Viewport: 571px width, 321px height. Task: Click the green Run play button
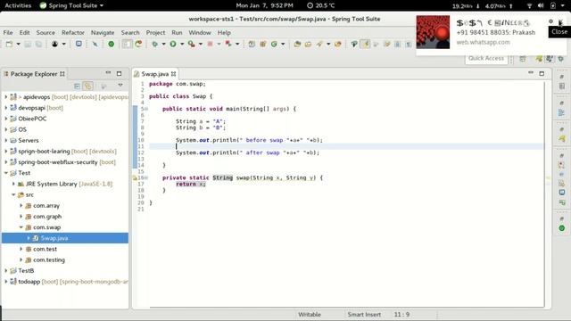(x=173, y=44)
